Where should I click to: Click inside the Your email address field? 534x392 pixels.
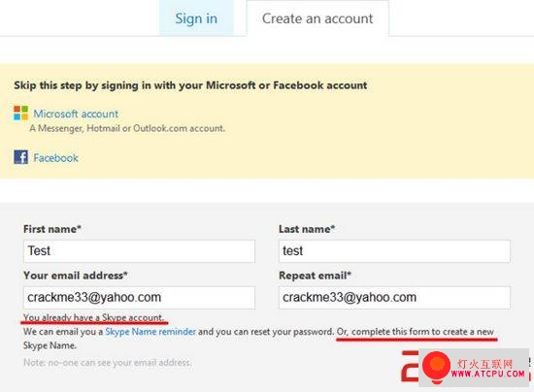(x=139, y=298)
